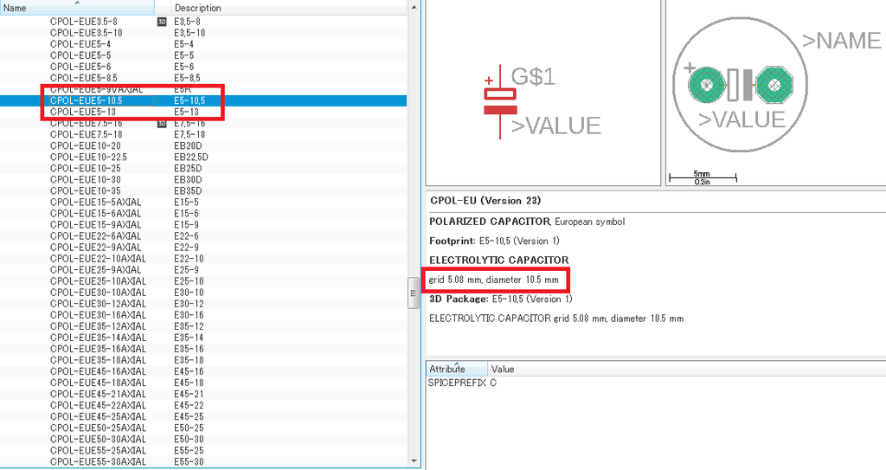The image size is (886, 470).
Task: Choose CPOL-EUE15-9AXIAL variant
Action: pyautogui.click(x=95, y=225)
